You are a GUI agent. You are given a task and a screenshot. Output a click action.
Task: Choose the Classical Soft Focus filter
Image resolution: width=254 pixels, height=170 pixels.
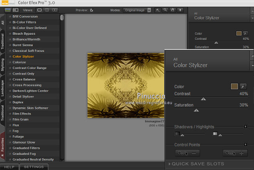tap(29, 51)
